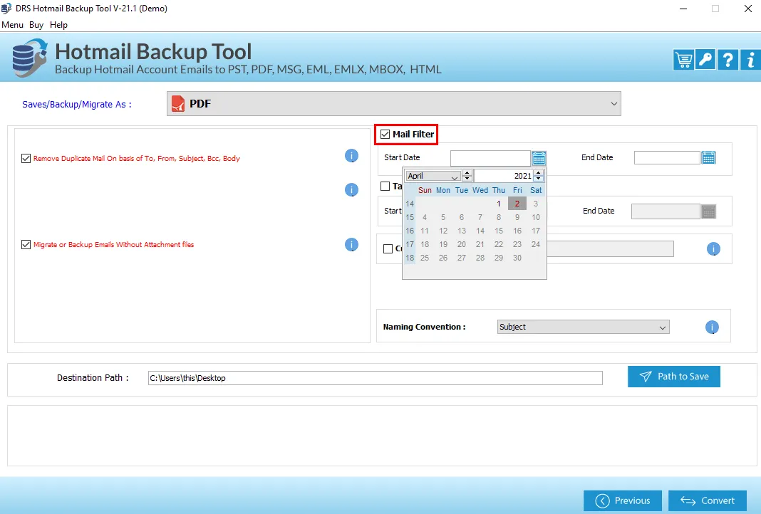Go back with the Previous button
Image resolution: width=761 pixels, height=514 pixels.
click(x=623, y=501)
